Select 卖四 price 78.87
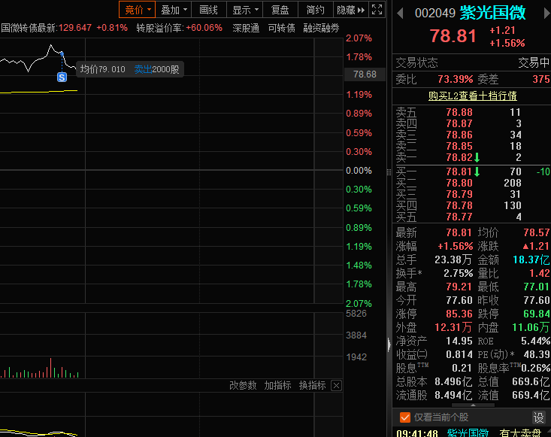Screen dimensions: 551x437 (x=459, y=123)
